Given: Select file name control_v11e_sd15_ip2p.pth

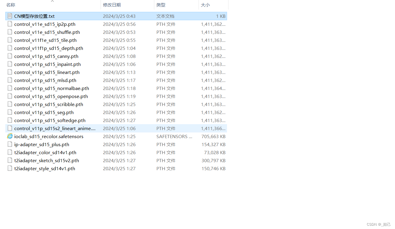Looking at the screenshot, I should [x=45, y=24].
